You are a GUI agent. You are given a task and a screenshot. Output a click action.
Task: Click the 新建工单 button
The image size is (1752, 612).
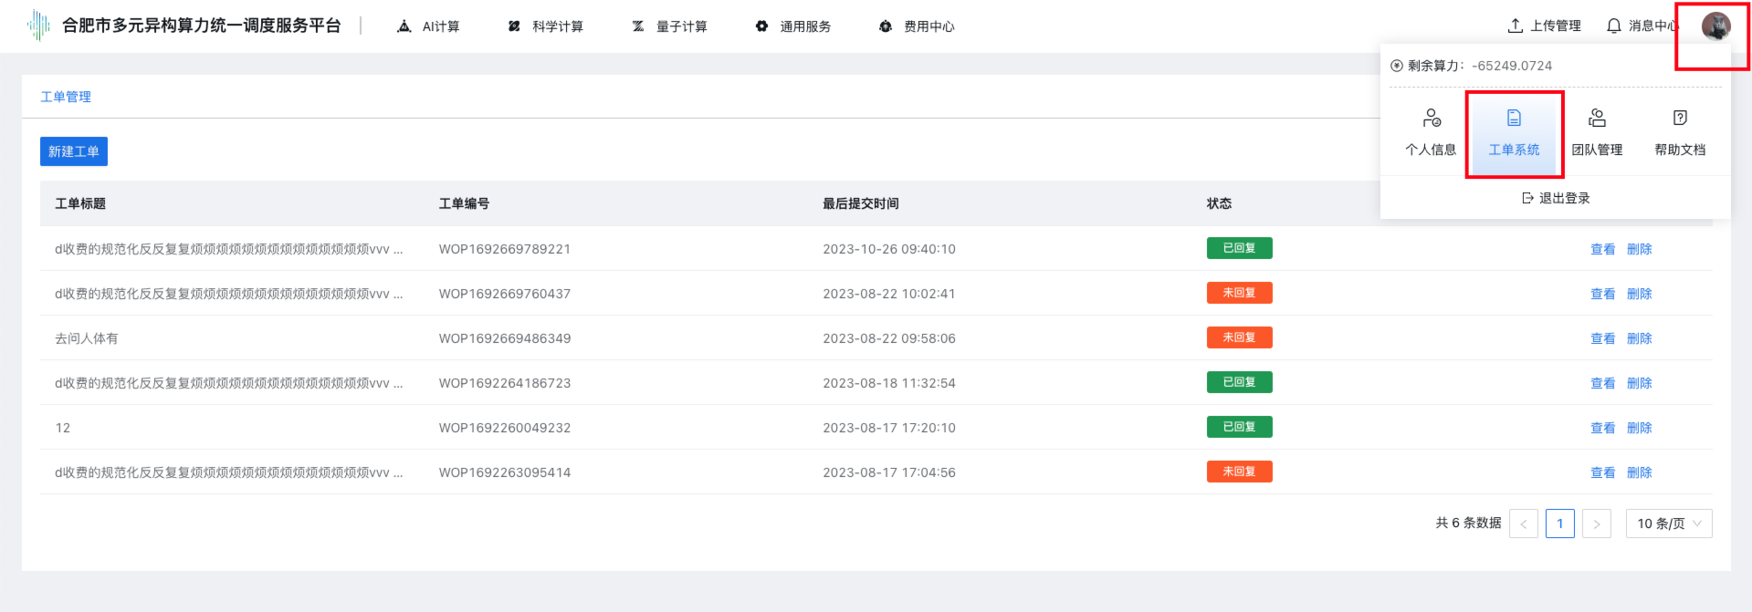[74, 151]
